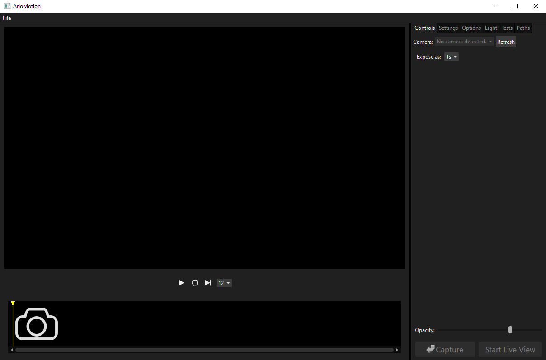Viewport: 546px width, 360px height.
Task: Open the Camera selection dropdown
Action: [464, 42]
